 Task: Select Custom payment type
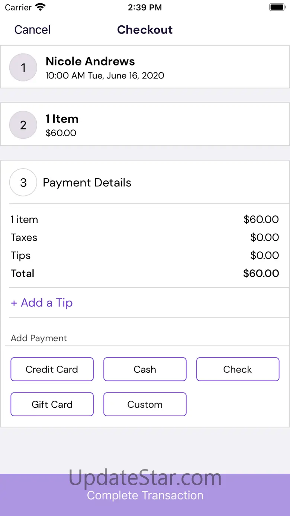pyautogui.click(x=145, y=404)
